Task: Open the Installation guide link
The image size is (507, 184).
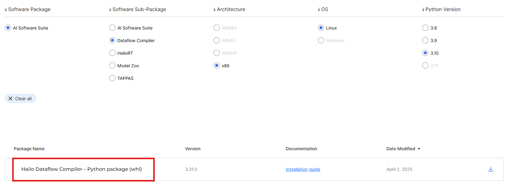Action: point(303,169)
